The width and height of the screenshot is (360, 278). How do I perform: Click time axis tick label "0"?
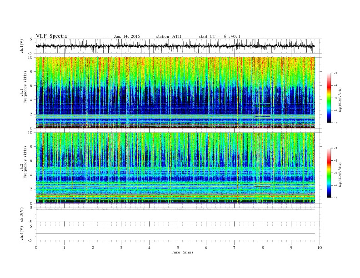point(36,248)
